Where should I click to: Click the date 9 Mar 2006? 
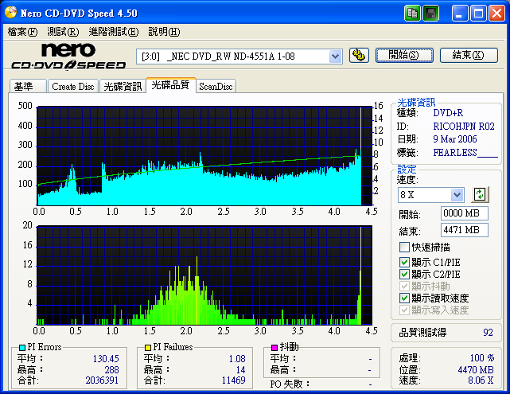point(455,139)
